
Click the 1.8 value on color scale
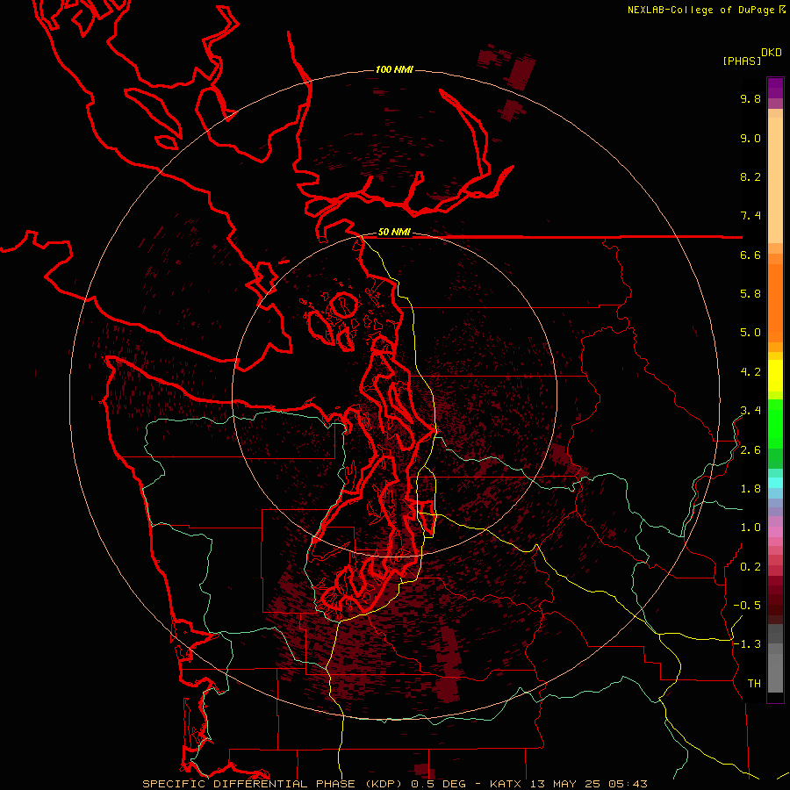750,489
